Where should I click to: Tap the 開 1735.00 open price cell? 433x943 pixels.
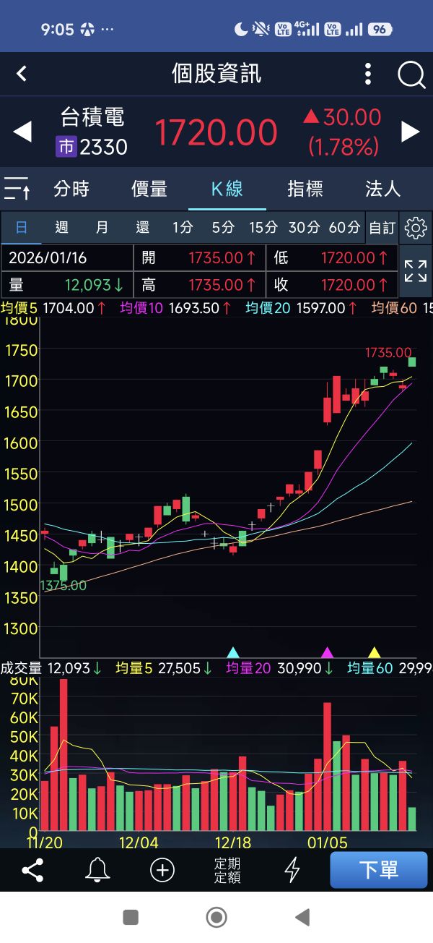[200, 257]
